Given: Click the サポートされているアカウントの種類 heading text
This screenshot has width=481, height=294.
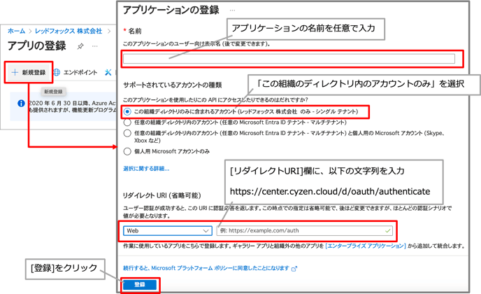Looking at the screenshot, I should click(173, 85).
